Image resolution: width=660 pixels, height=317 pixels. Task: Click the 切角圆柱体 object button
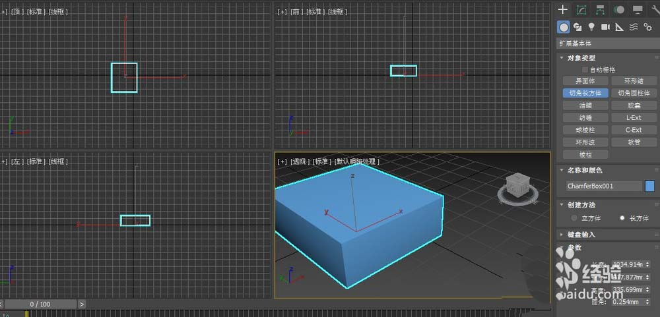coord(634,93)
